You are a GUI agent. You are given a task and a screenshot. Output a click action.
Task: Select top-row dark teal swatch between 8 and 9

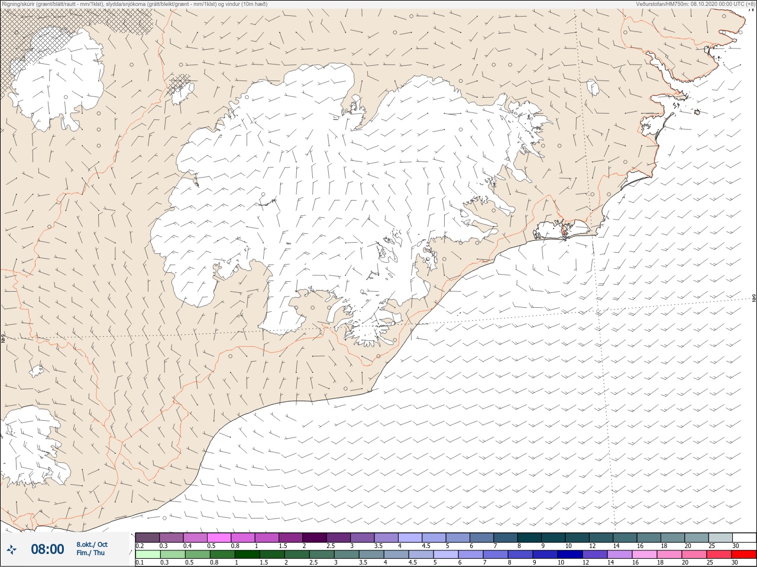point(529,537)
